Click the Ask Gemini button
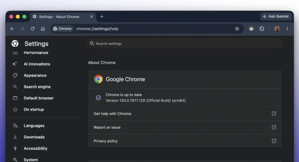Image resolution: width=299 pixels, height=162 pixels. point(276,16)
